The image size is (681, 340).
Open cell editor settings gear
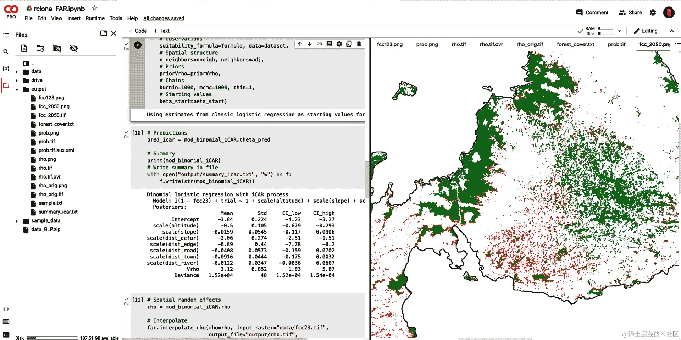point(339,44)
